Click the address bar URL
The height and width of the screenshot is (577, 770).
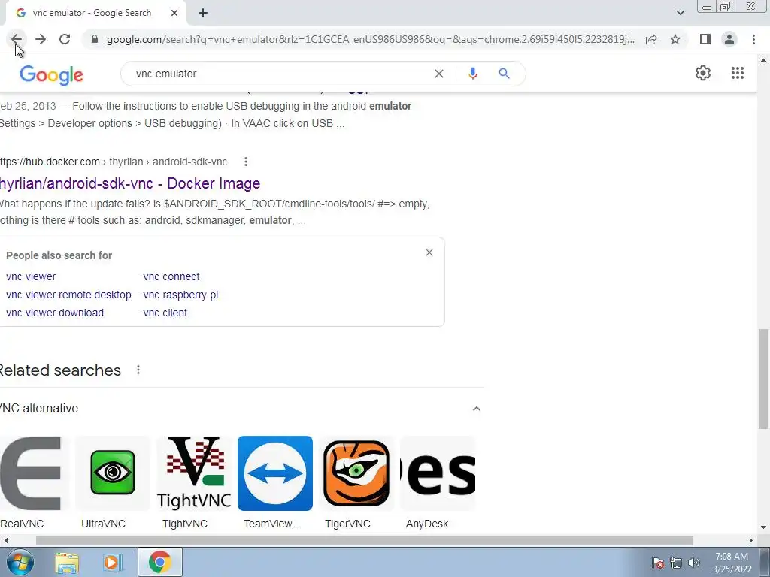[x=370, y=39]
